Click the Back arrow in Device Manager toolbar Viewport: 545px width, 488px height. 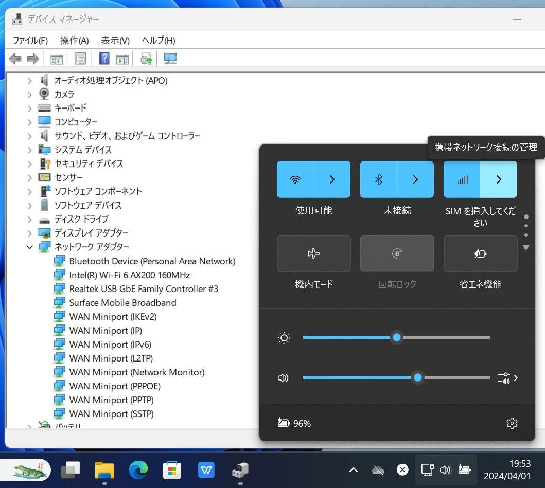pyautogui.click(x=15, y=59)
